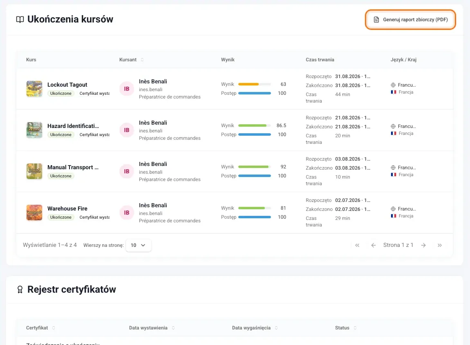Click the IB avatar in Hazard Identification row

(127, 130)
